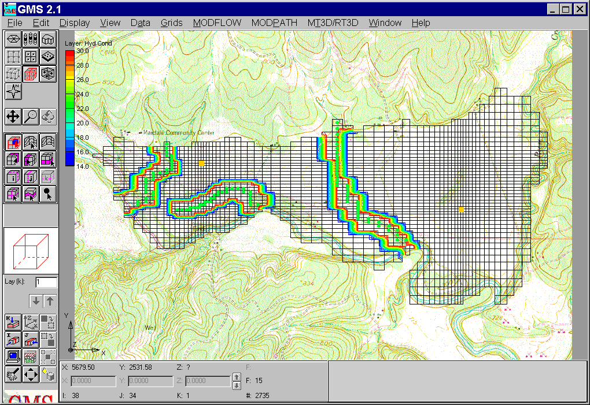Switch to the 2D Scatter Point module
Image resolution: width=590 pixels, height=405 pixels.
48,57
